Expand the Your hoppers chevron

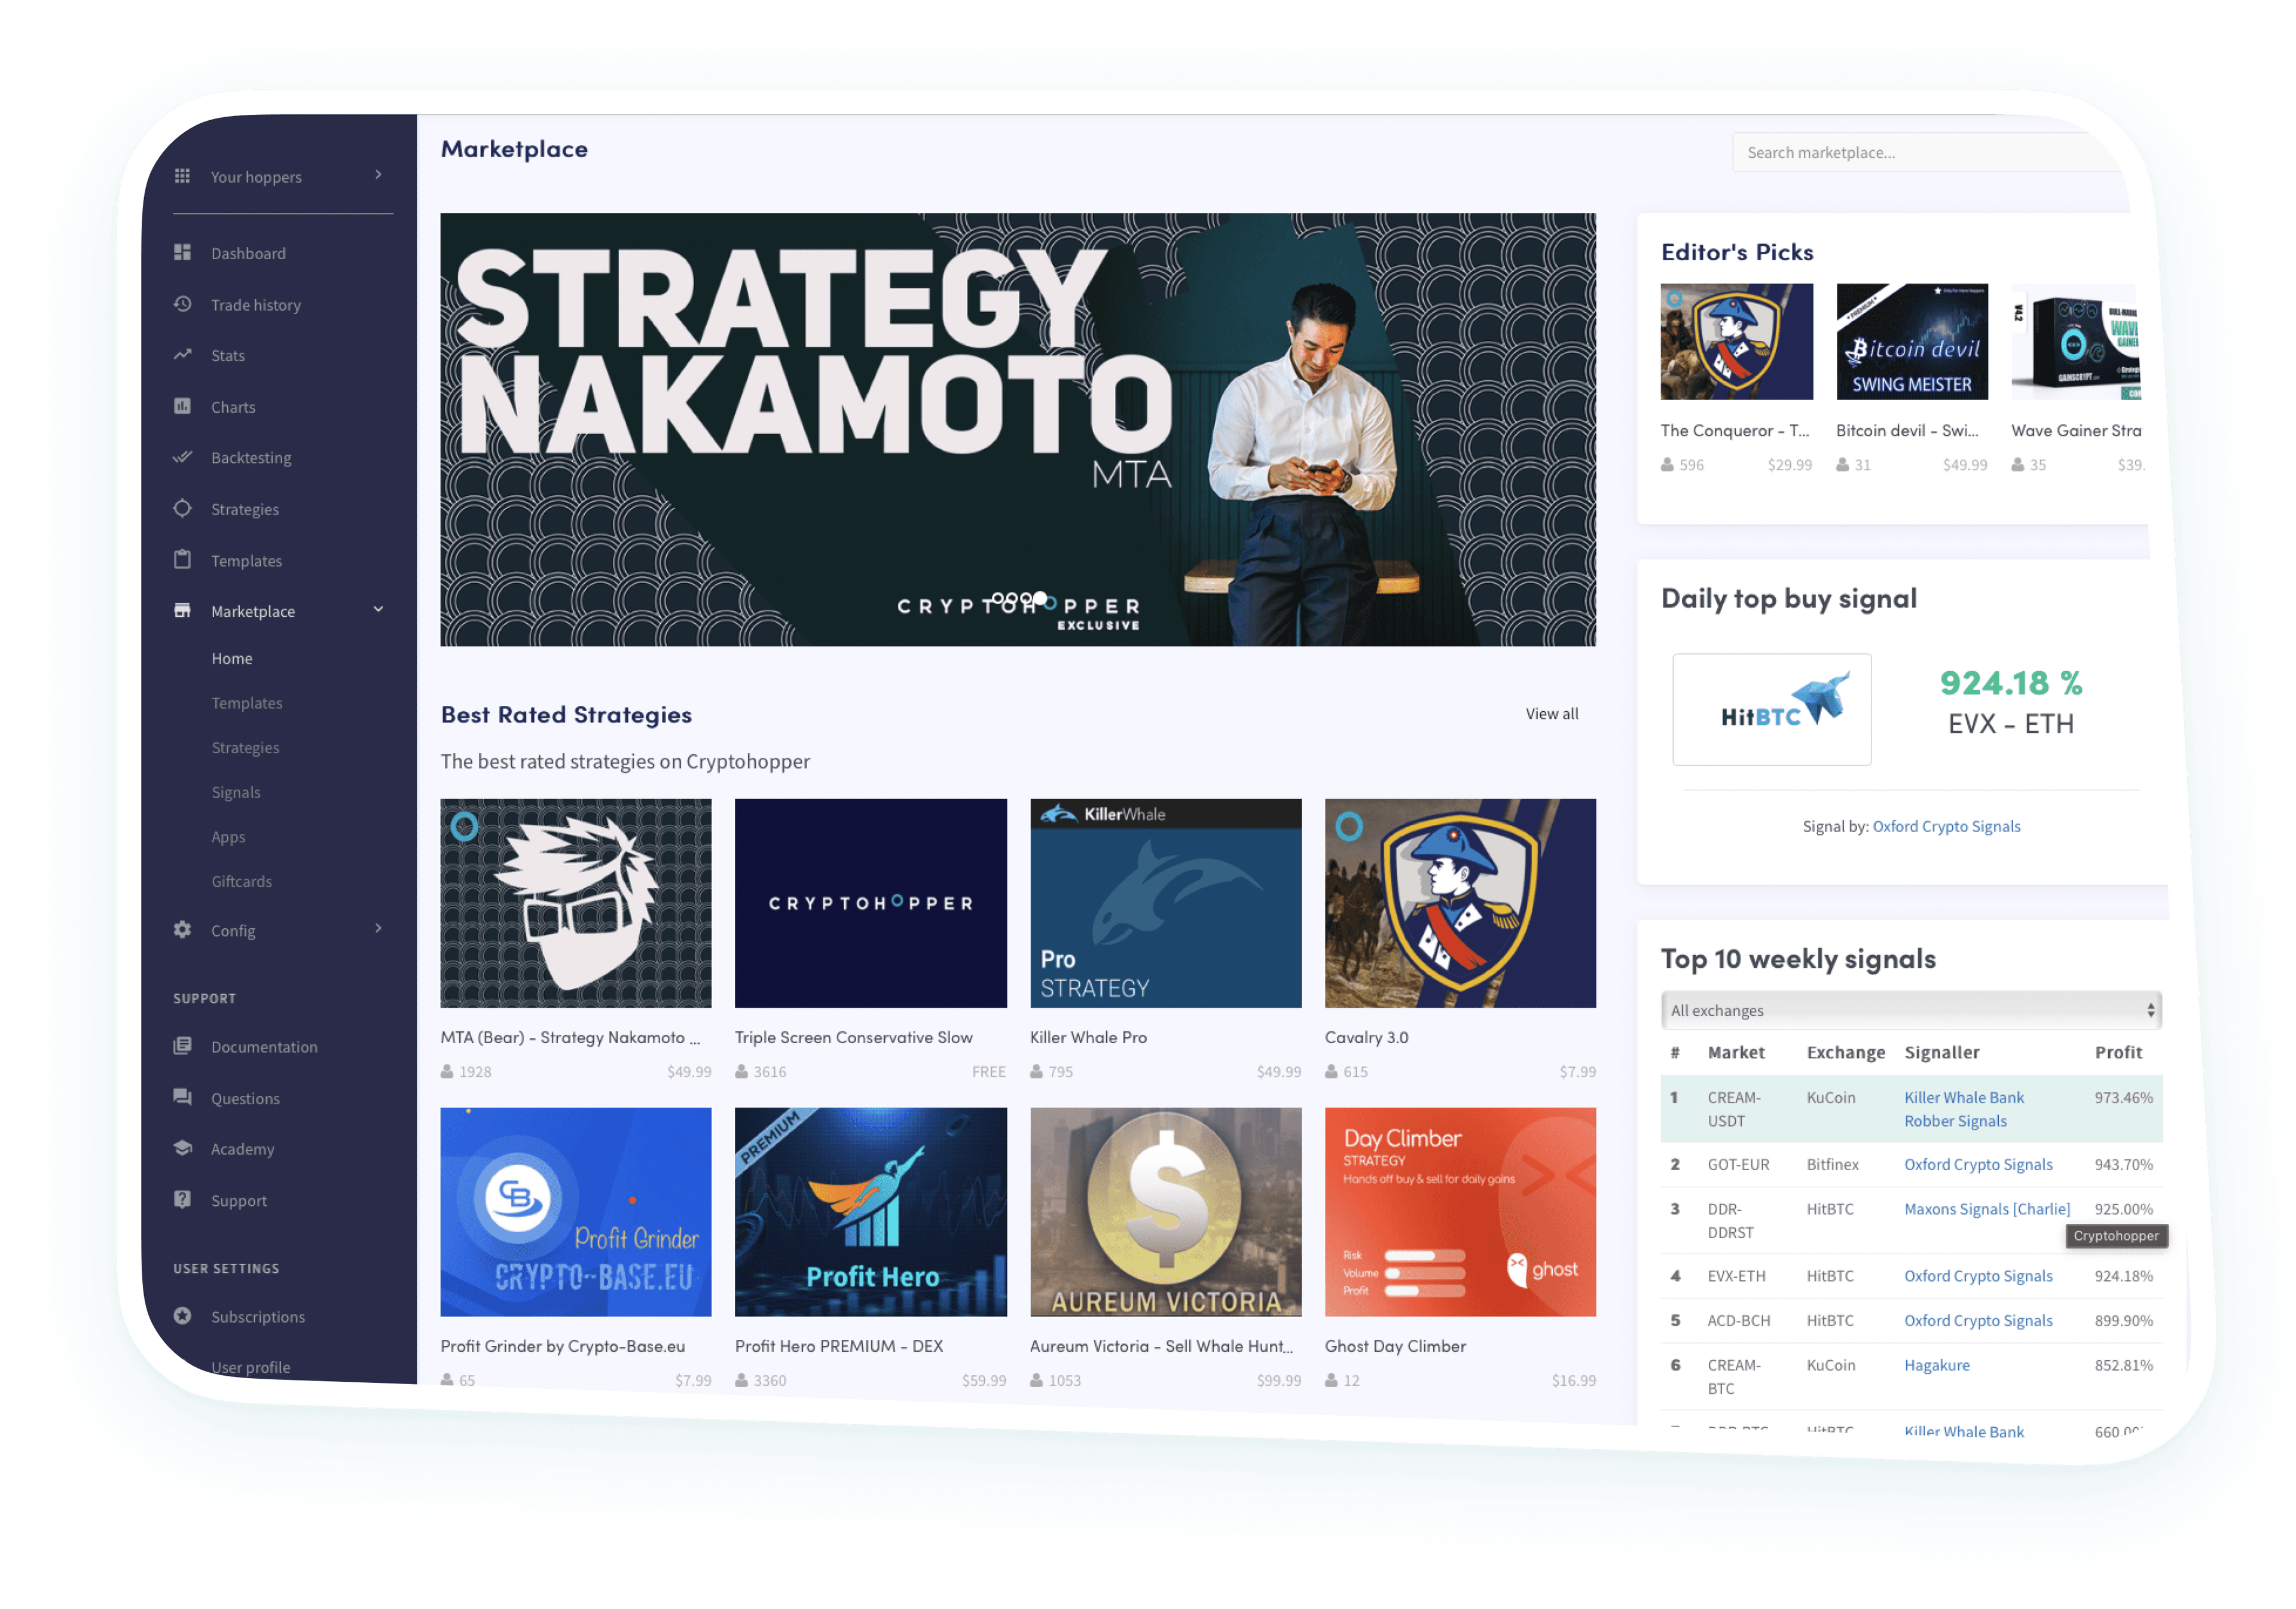[x=378, y=175]
